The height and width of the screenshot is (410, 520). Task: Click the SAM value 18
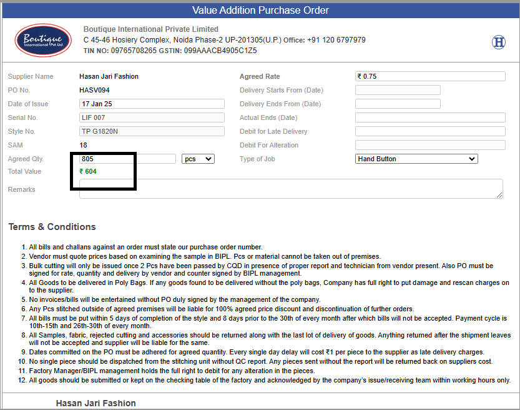click(83, 145)
